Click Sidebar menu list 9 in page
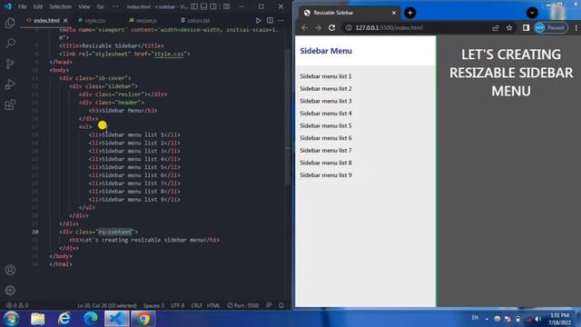581x327 pixels. [x=326, y=175]
